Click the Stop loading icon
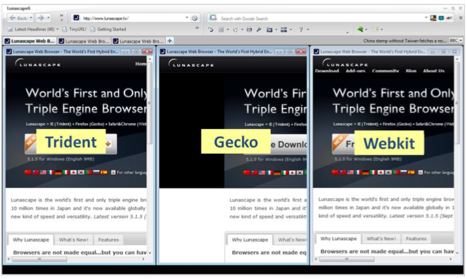 pyautogui.click(x=195, y=18)
